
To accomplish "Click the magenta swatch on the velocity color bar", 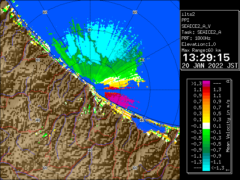I will 206,84.
